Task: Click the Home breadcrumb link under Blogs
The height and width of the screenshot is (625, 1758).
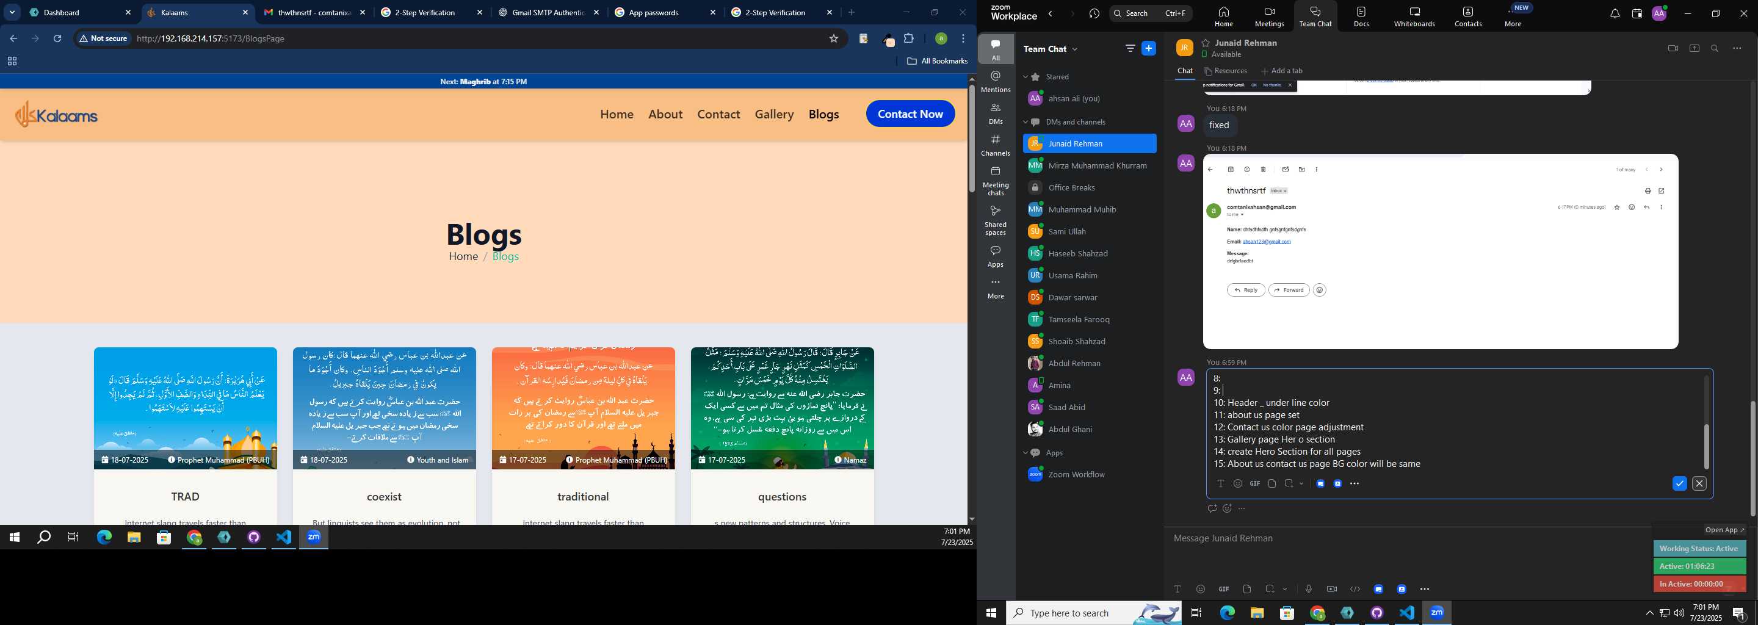Action: point(463,256)
